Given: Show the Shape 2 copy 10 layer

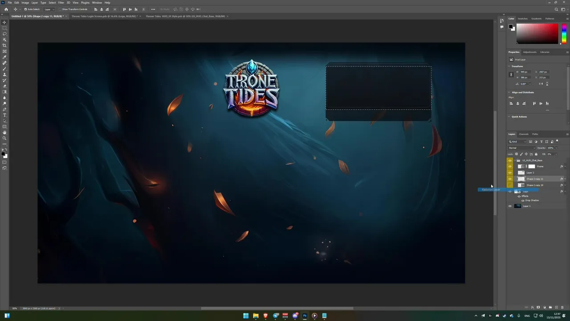Looking at the screenshot, I should click(510, 185).
